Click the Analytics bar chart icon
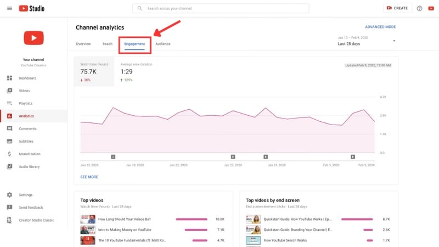 point(9,116)
